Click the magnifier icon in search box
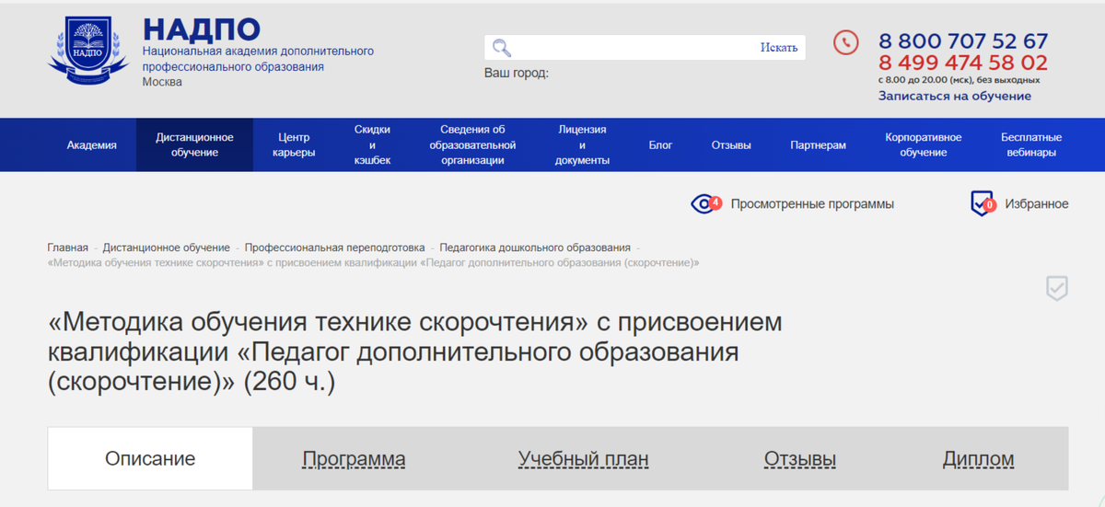Image resolution: width=1105 pixels, height=507 pixels. 501,48
